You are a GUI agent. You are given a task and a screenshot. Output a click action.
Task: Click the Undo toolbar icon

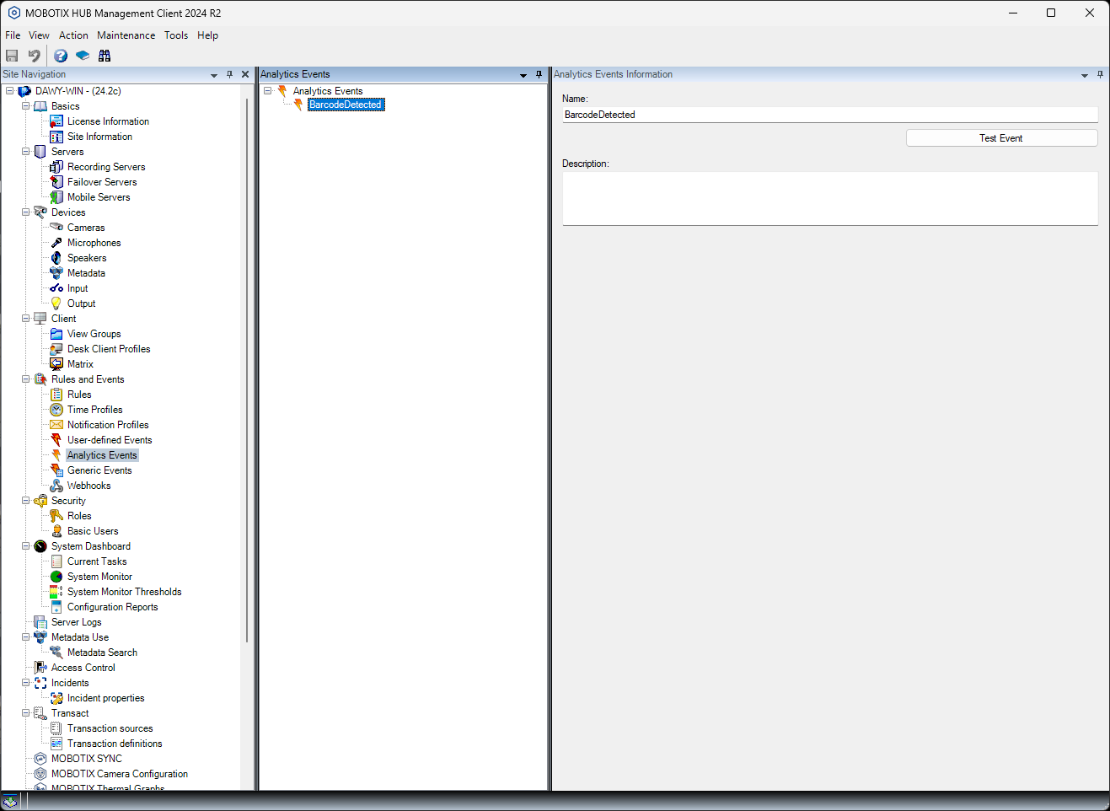click(x=34, y=56)
